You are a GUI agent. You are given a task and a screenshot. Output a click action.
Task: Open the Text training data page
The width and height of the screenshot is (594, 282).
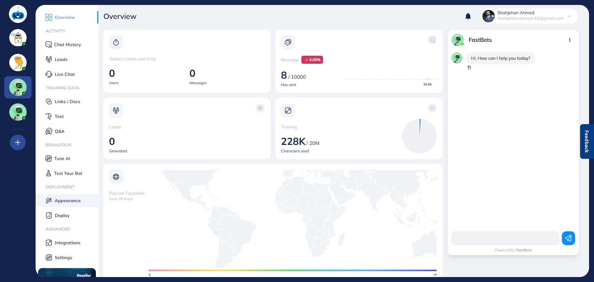tap(55, 116)
